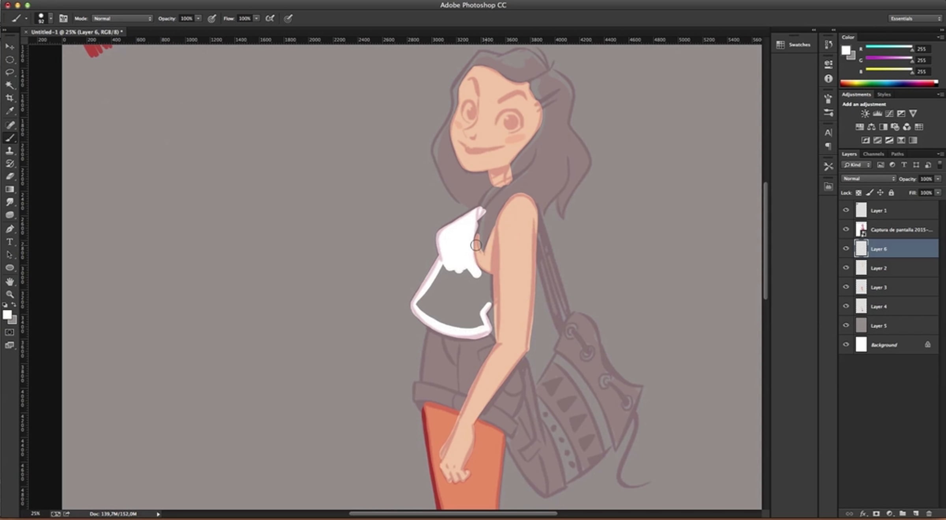Screen dimensions: 946x520
Task: Select the Zoom tool
Action: [9, 294]
